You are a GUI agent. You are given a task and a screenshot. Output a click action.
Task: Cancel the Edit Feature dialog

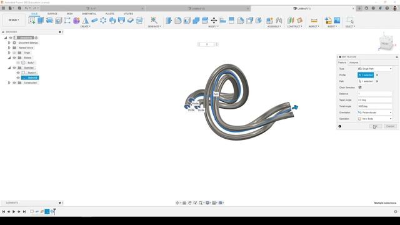click(390, 126)
